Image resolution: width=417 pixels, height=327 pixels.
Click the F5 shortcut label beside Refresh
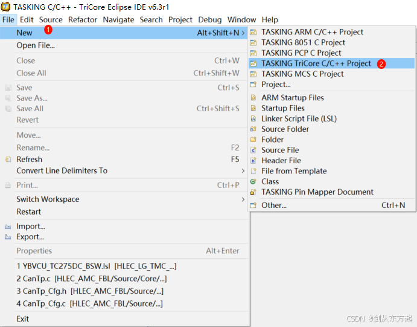[x=235, y=159]
